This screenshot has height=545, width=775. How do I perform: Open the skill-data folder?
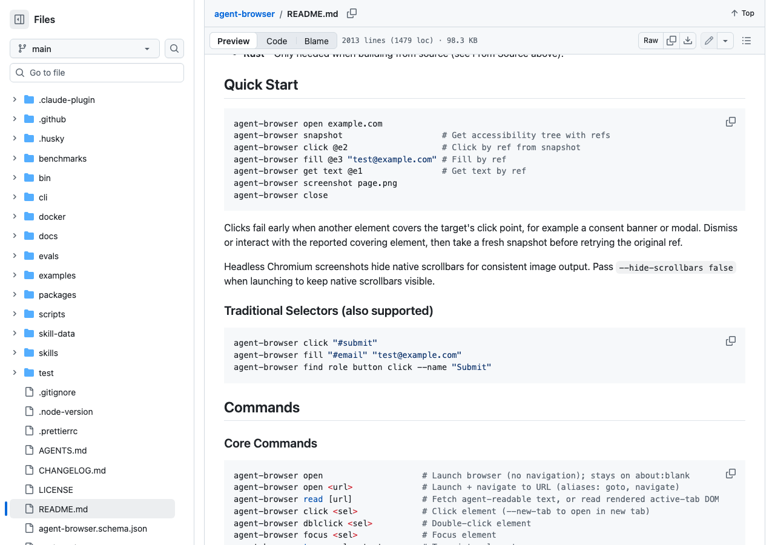click(x=57, y=333)
